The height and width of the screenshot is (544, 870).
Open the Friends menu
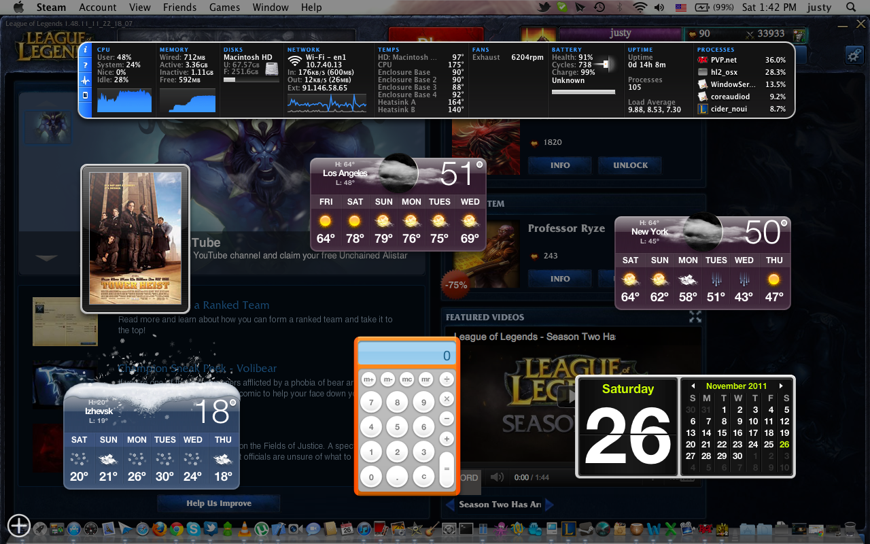[x=179, y=7]
